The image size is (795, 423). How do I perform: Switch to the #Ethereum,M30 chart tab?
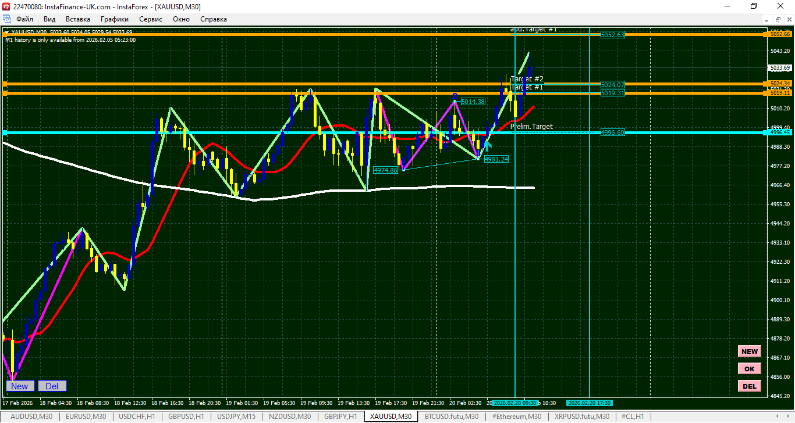coord(517,417)
